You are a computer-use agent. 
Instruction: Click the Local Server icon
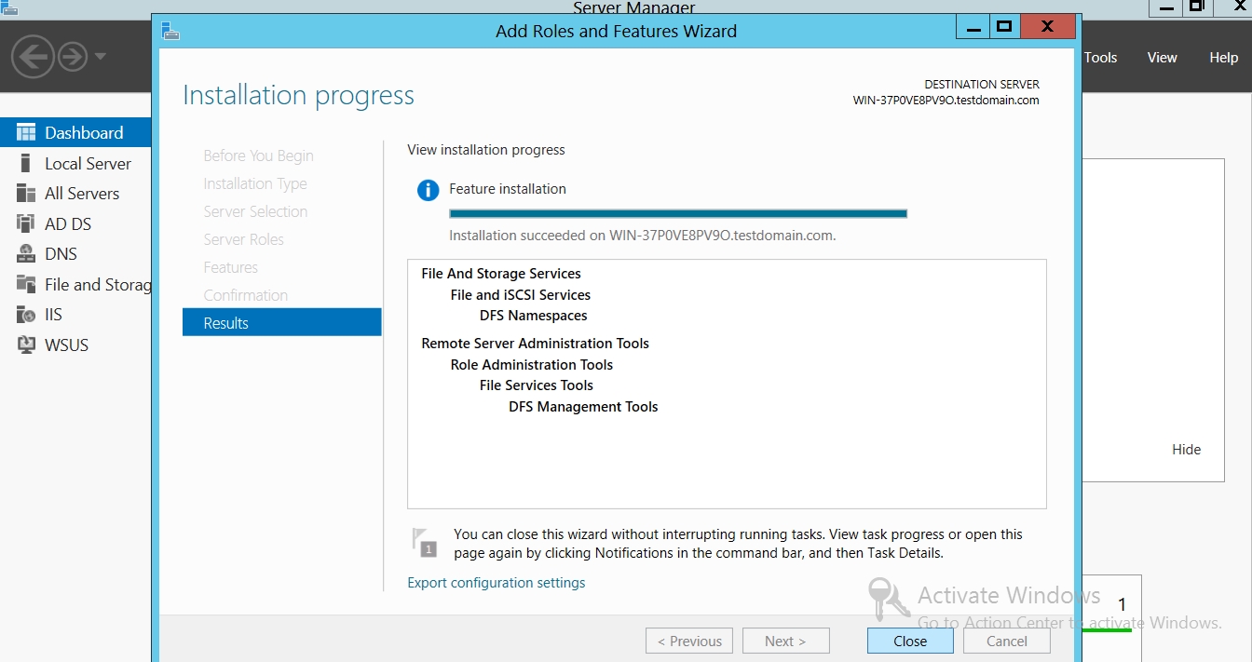[26, 164]
